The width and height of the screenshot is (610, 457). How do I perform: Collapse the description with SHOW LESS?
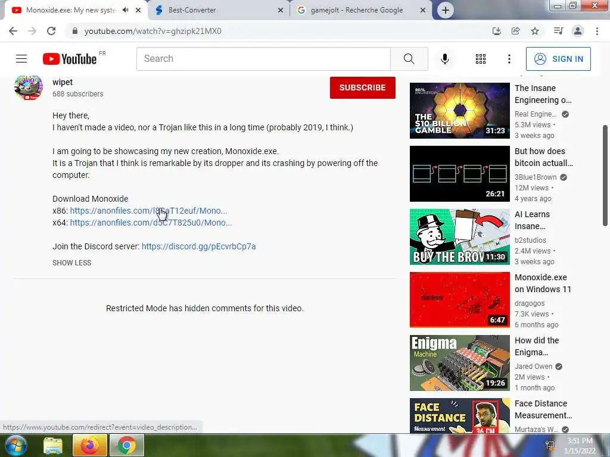coord(72,262)
